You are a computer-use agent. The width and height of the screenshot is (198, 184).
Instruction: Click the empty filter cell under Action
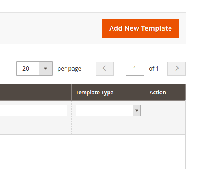(165, 117)
